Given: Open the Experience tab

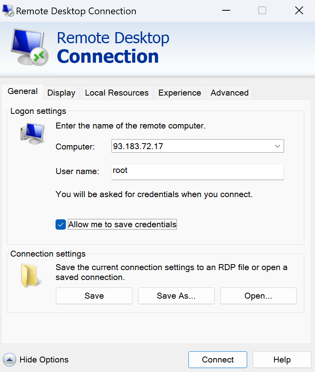Looking at the screenshot, I should pyautogui.click(x=179, y=93).
